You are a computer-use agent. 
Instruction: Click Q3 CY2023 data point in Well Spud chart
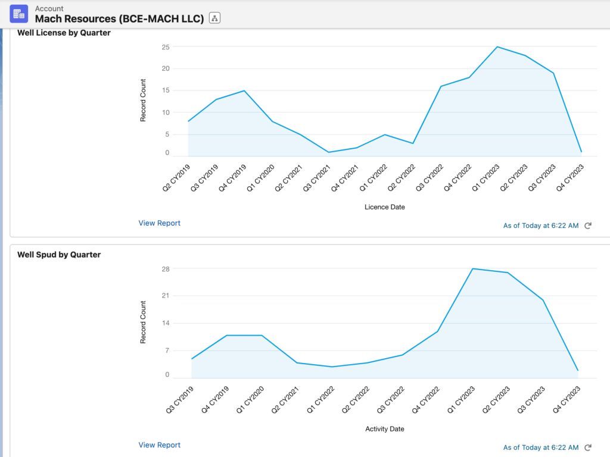pyautogui.click(x=543, y=300)
